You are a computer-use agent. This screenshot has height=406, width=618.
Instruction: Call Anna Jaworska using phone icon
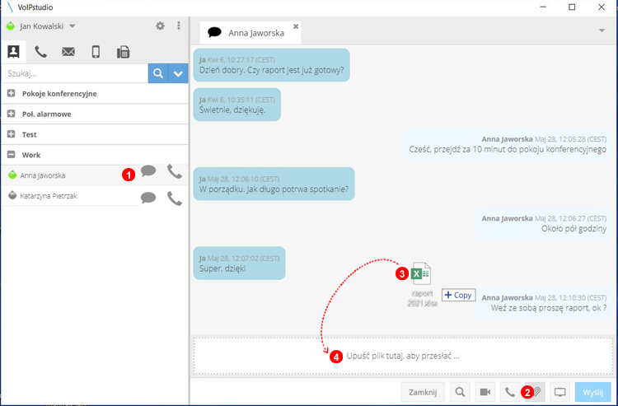coord(174,172)
